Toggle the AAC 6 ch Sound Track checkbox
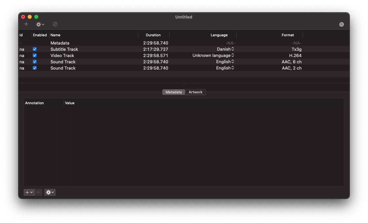 [x=35, y=62]
